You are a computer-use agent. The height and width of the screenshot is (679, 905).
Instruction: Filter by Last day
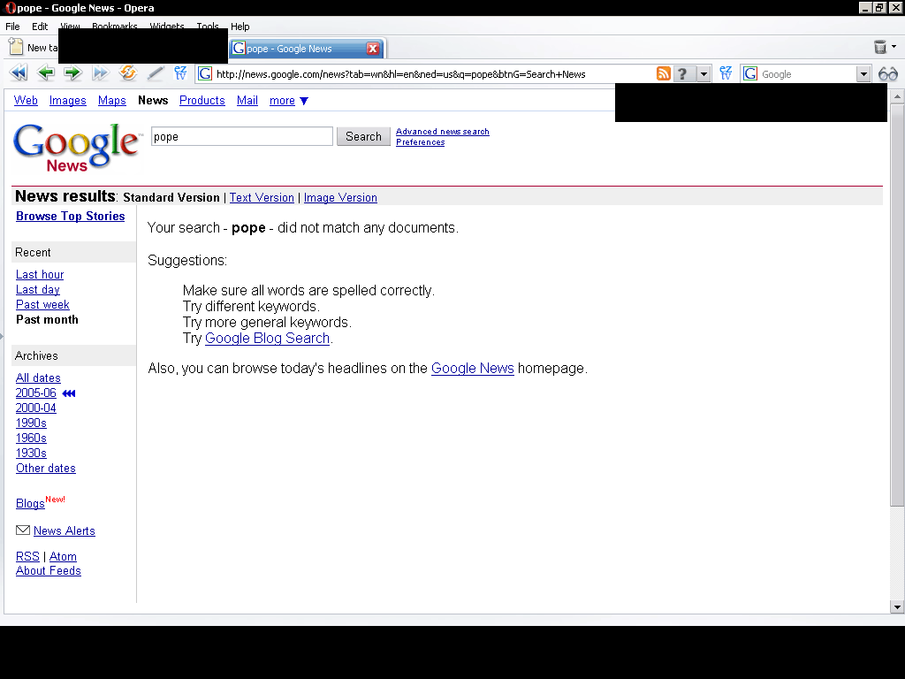(37, 289)
